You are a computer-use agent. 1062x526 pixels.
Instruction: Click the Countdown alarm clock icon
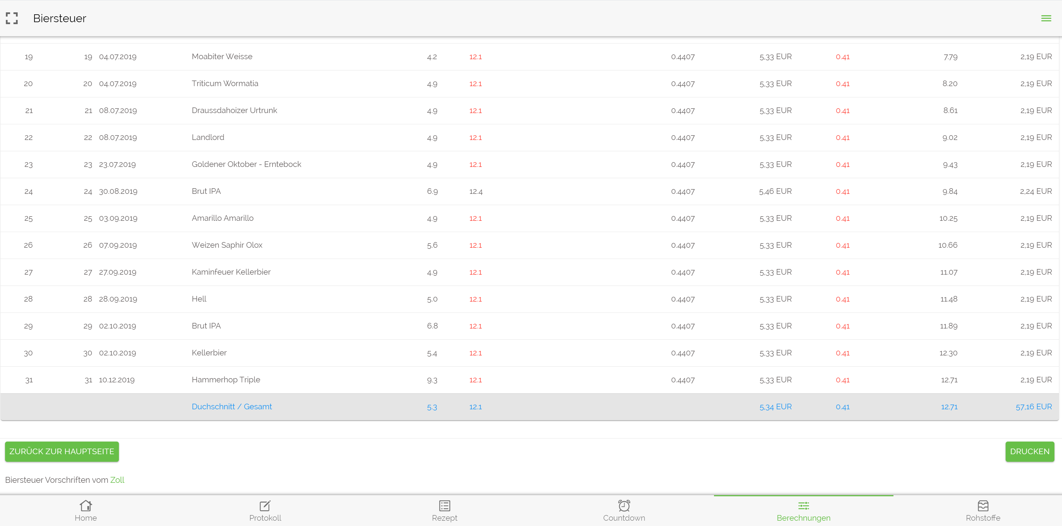[624, 505]
